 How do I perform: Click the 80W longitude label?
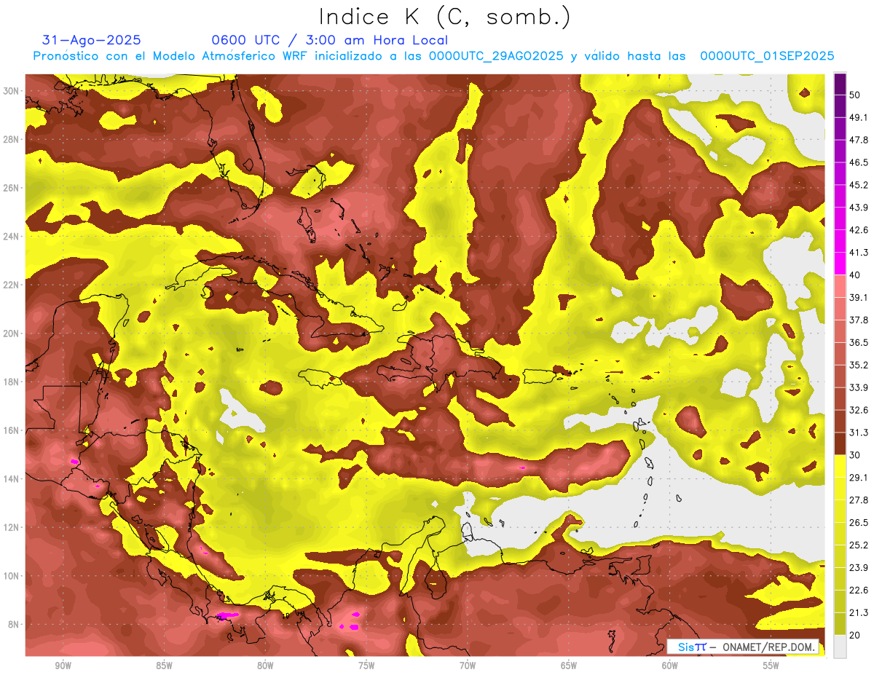265,666
